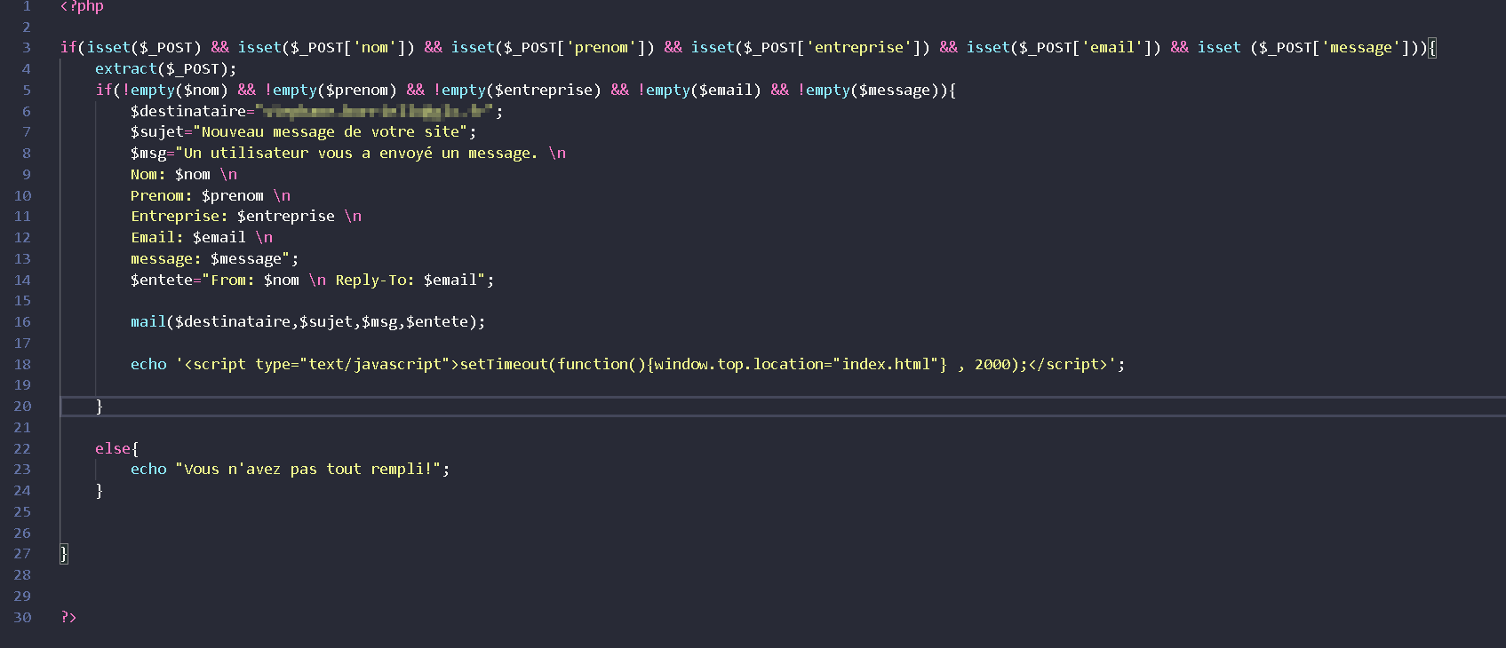Viewport: 1506px width, 648px height.
Task: Click line number 5 in the gutter
Action: click(x=27, y=91)
